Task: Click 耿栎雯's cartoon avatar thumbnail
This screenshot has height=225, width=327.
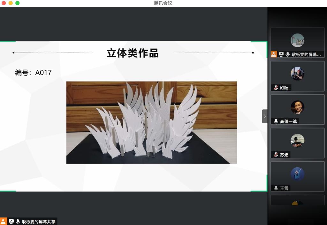Action: [297, 40]
